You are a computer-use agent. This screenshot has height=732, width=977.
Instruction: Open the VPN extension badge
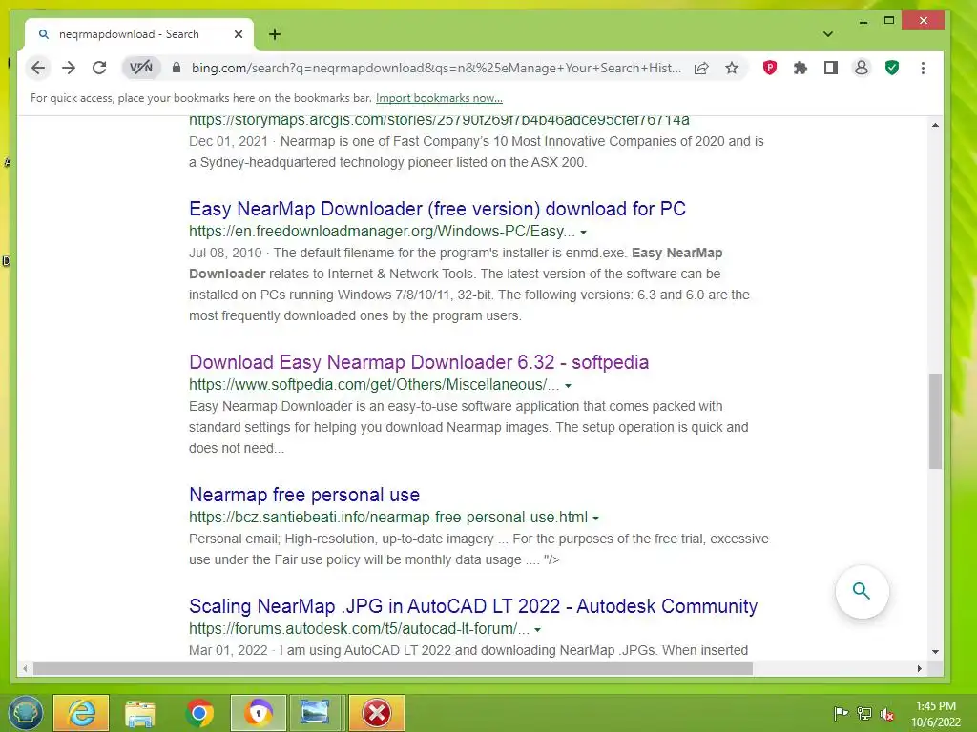pyautogui.click(x=141, y=68)
